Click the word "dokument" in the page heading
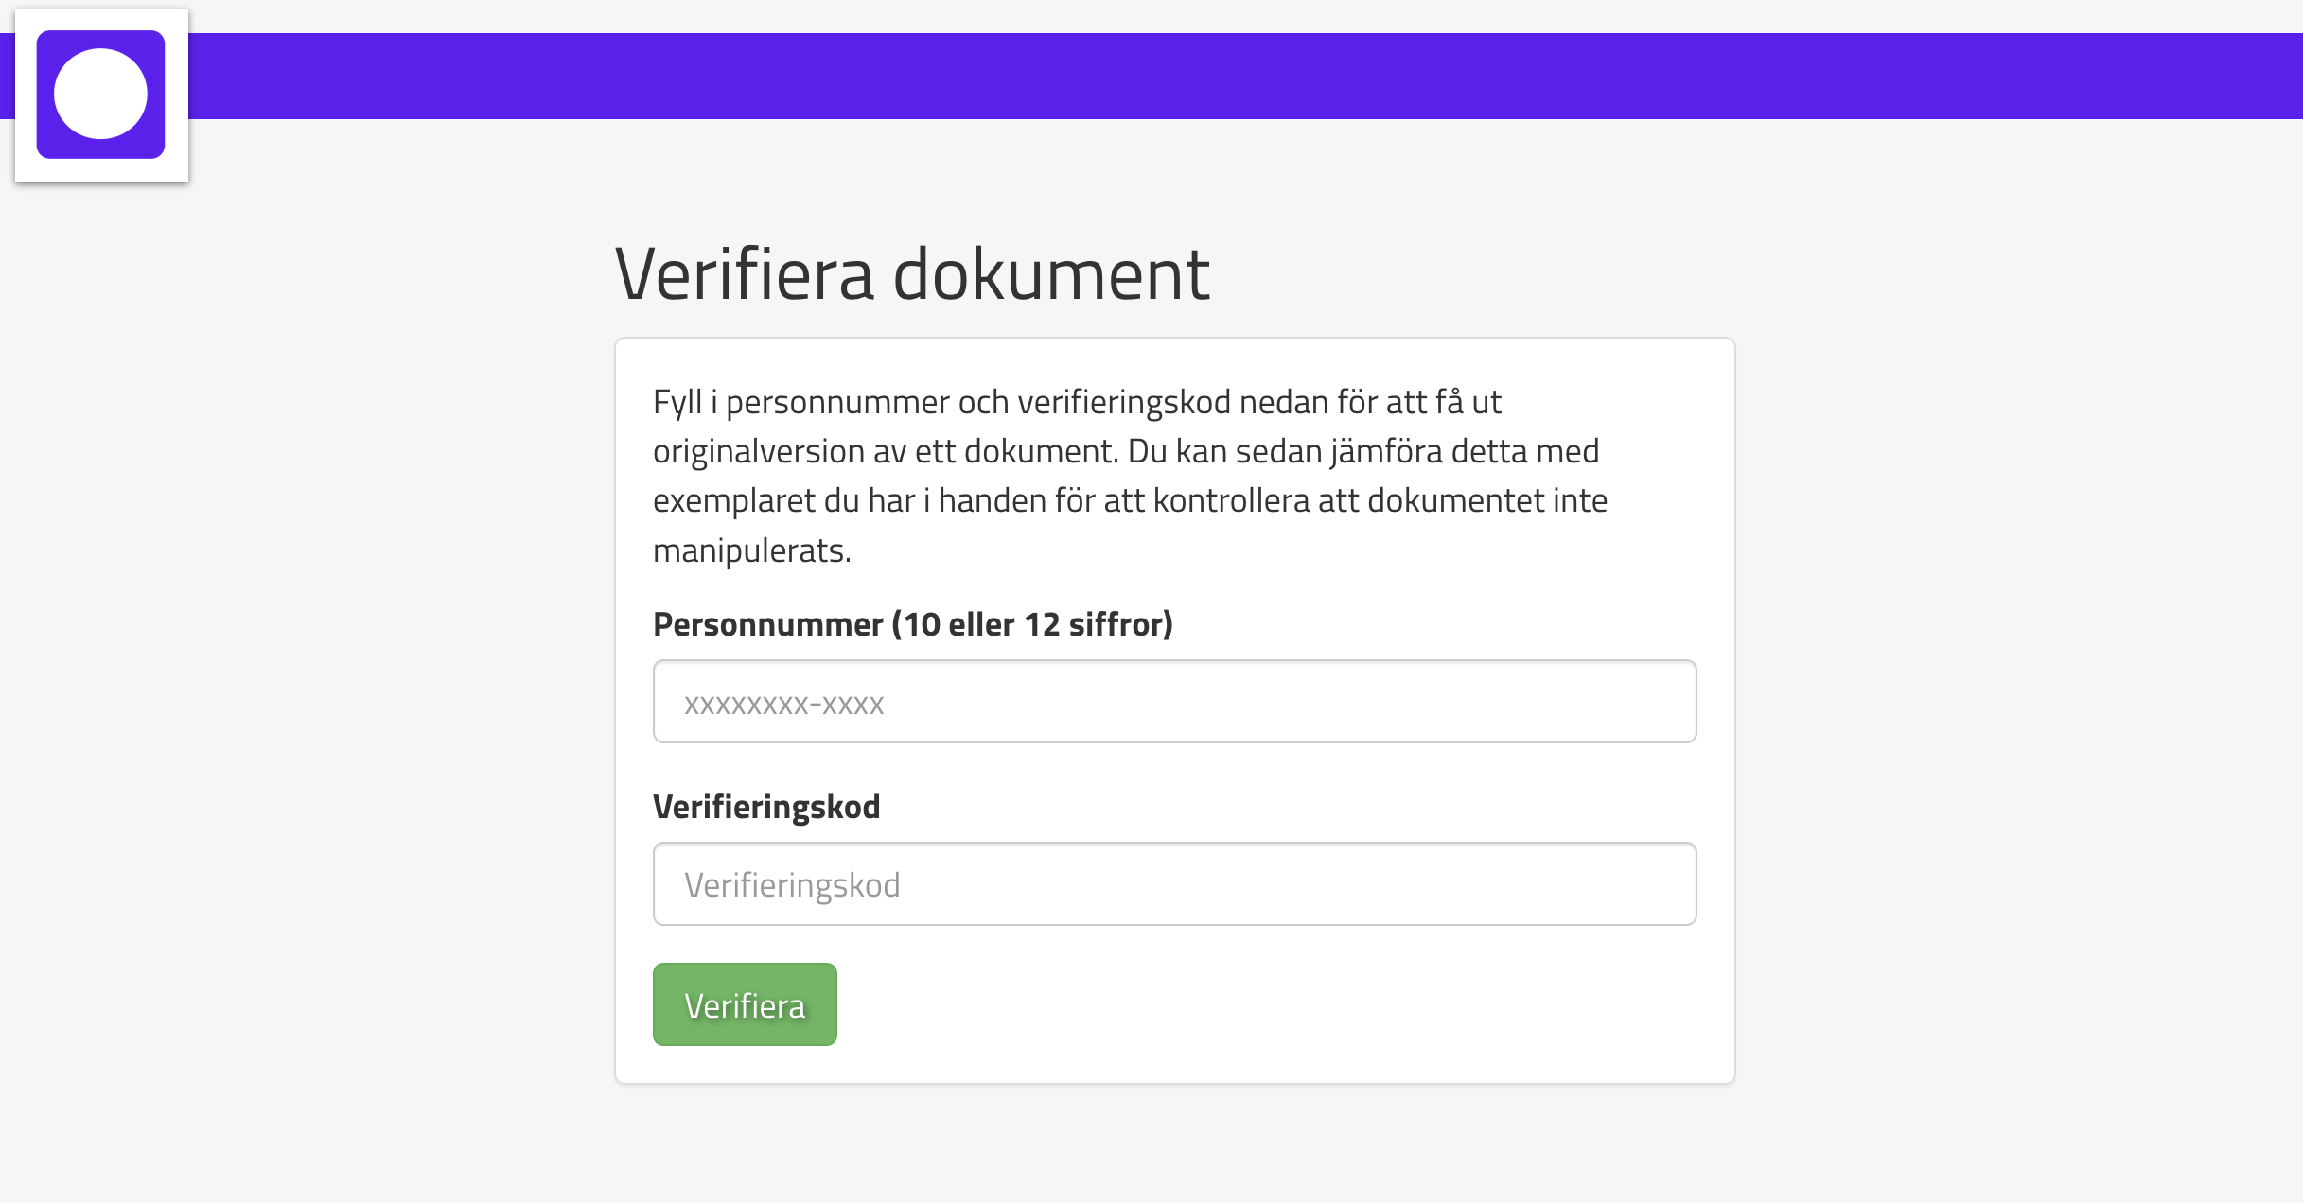 point(1050,274)
